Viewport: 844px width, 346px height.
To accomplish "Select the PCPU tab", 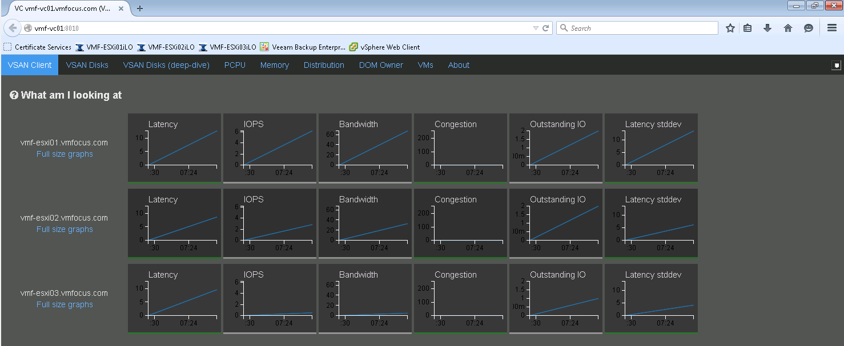I will pyautogui.click(x=235, y=65).
